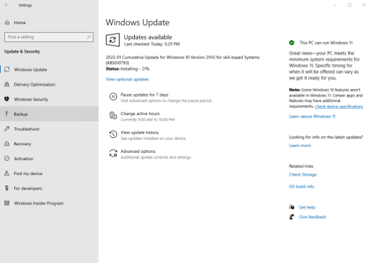Viewport: 382px width, 263px height.
Task: Click the Update & Security heading
Action: coord(22,51)
